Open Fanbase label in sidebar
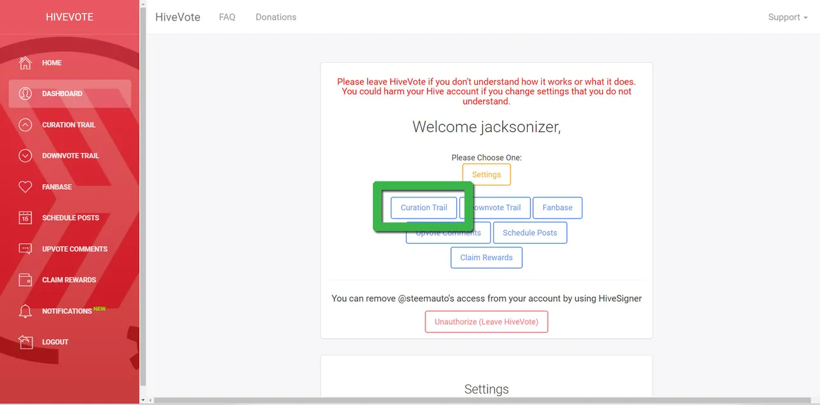The height and width of the screenshot is (405, 820). pos(57,187)
